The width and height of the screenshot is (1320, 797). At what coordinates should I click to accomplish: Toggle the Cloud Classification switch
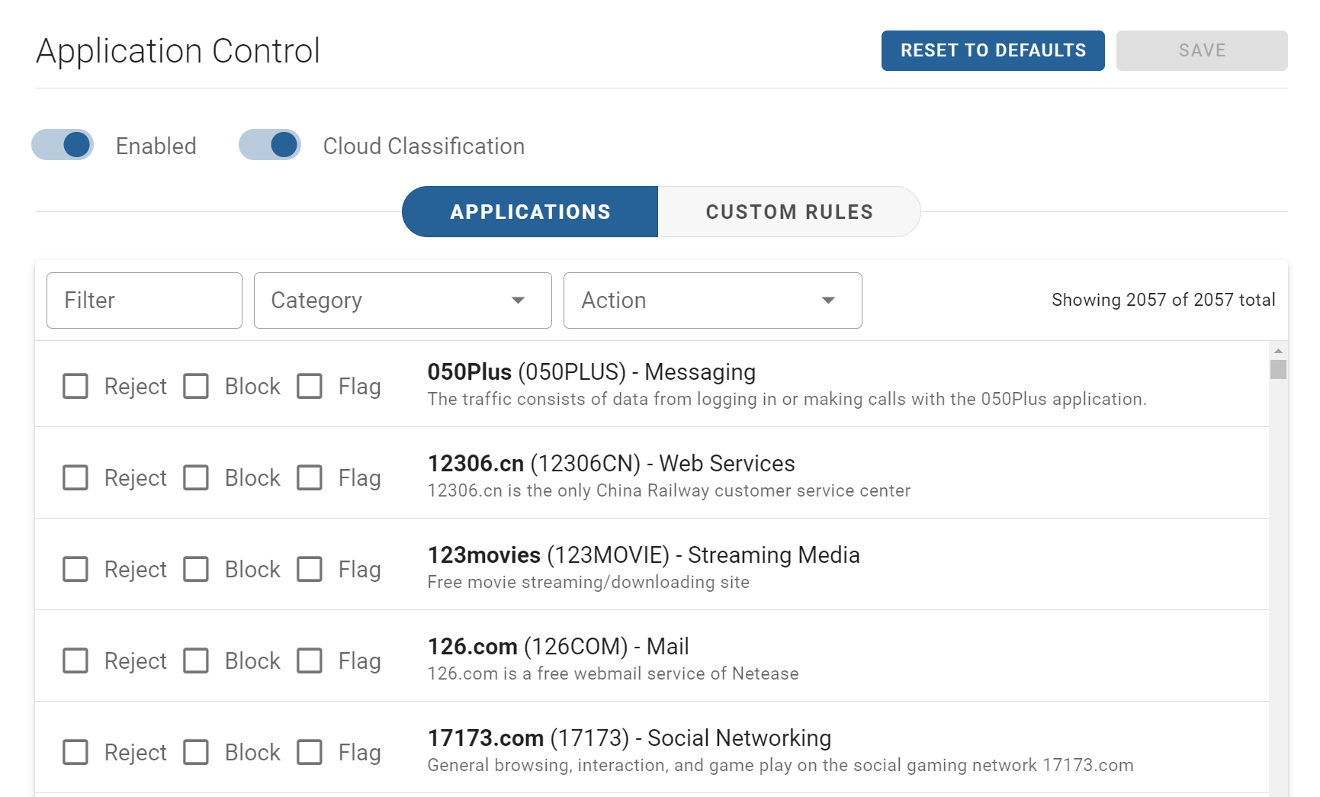[270, 145]
